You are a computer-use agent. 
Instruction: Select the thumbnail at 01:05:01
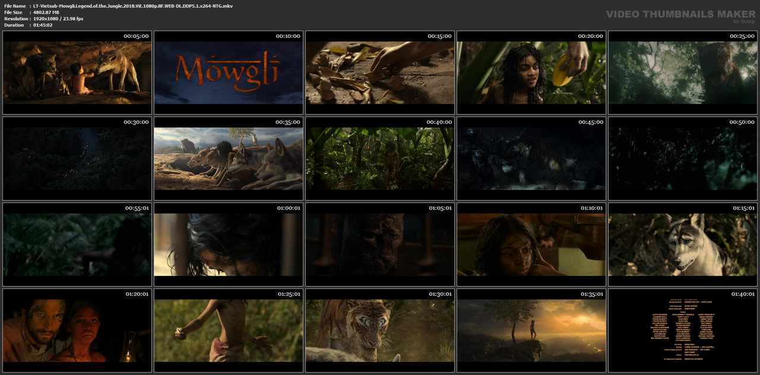coord(380,244)
